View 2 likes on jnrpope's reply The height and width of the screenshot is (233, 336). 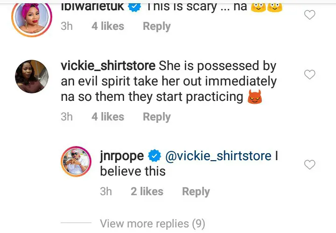147,191
